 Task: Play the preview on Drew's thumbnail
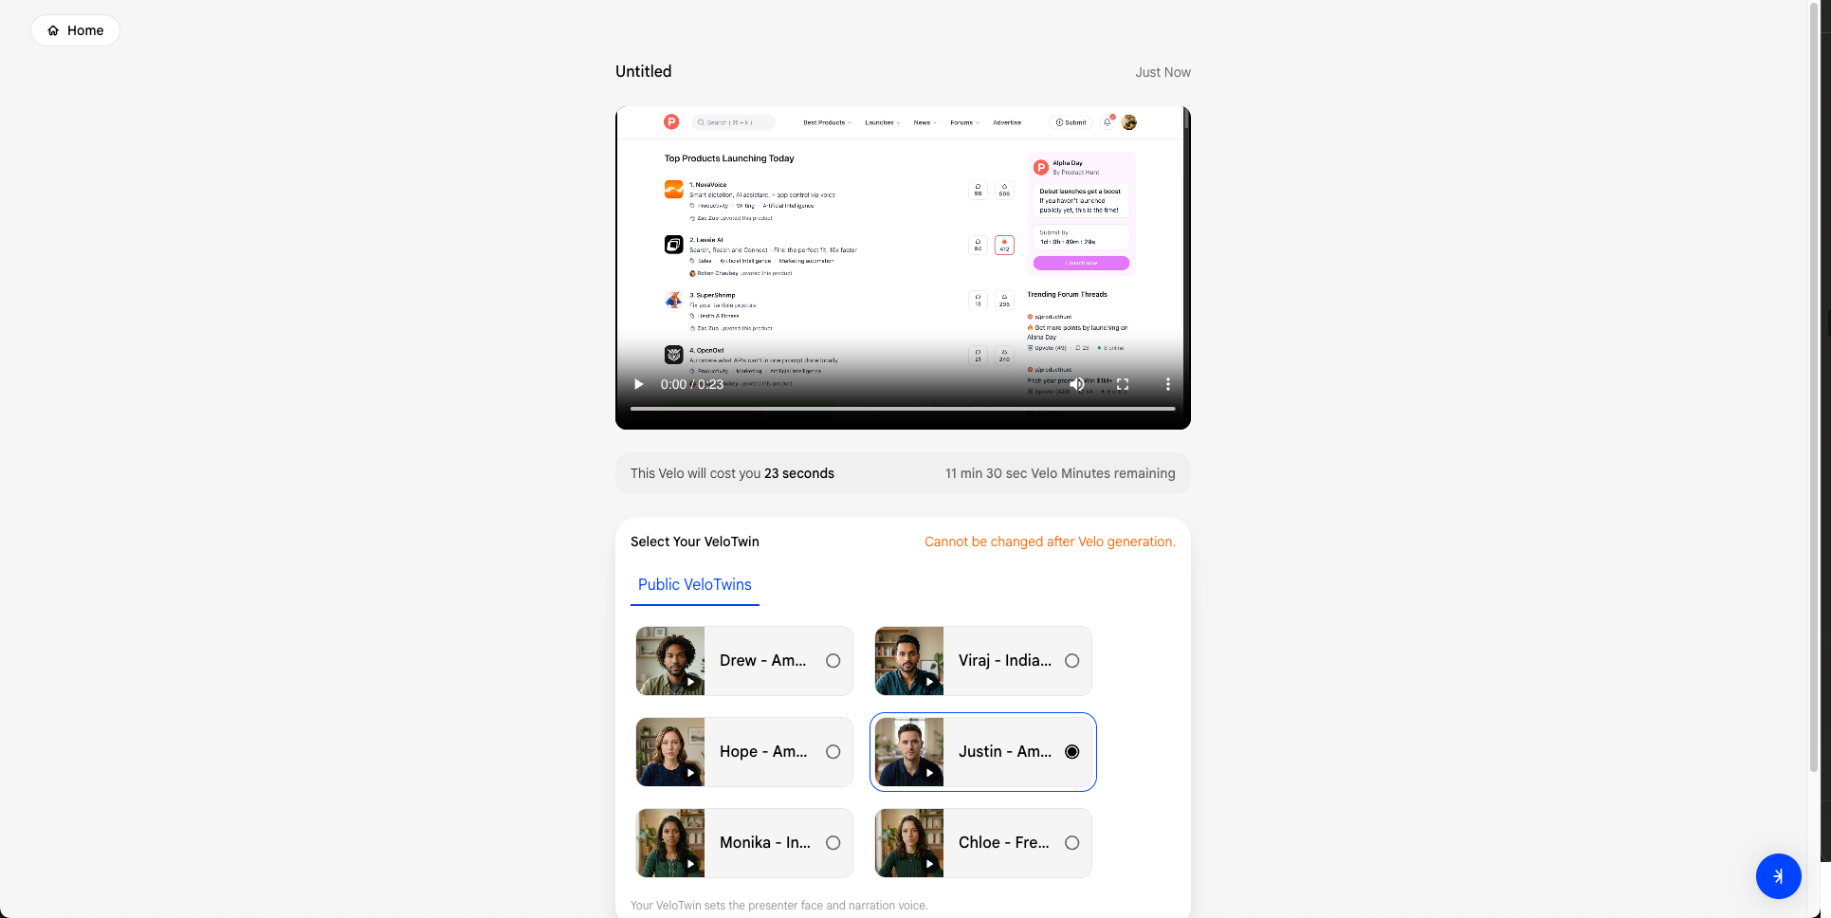691,682
